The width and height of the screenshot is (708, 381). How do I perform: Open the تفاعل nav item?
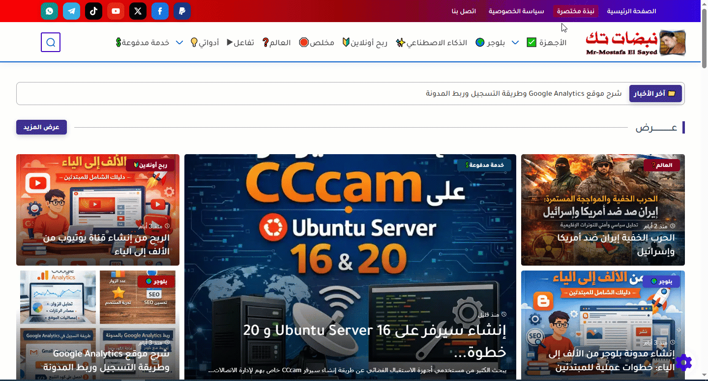(240, 43)
